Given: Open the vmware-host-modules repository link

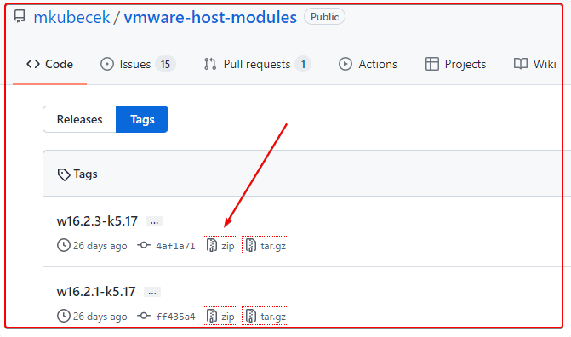Looking at the screenshot, I should click(x=210, y=18).
